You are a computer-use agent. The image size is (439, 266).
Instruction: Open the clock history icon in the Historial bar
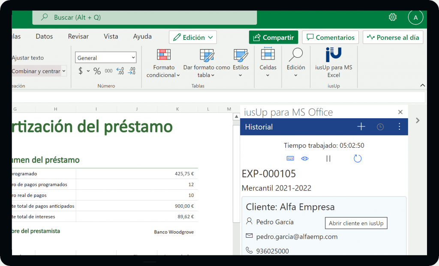[380, 127]
